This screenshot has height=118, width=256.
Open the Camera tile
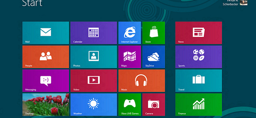point(154,105)
